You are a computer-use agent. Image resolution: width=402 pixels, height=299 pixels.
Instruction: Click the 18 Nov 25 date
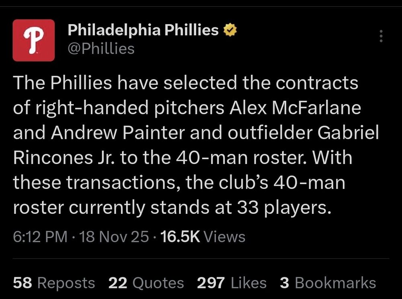click(x=115, y=236)
